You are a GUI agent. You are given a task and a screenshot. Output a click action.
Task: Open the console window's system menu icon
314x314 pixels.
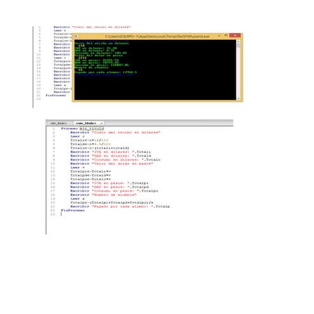(x=77, y=36)
